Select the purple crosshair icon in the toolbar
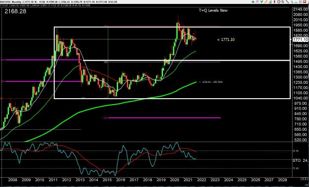The height and width of the screenshot is (187, 309). click(x=257, y=1)
